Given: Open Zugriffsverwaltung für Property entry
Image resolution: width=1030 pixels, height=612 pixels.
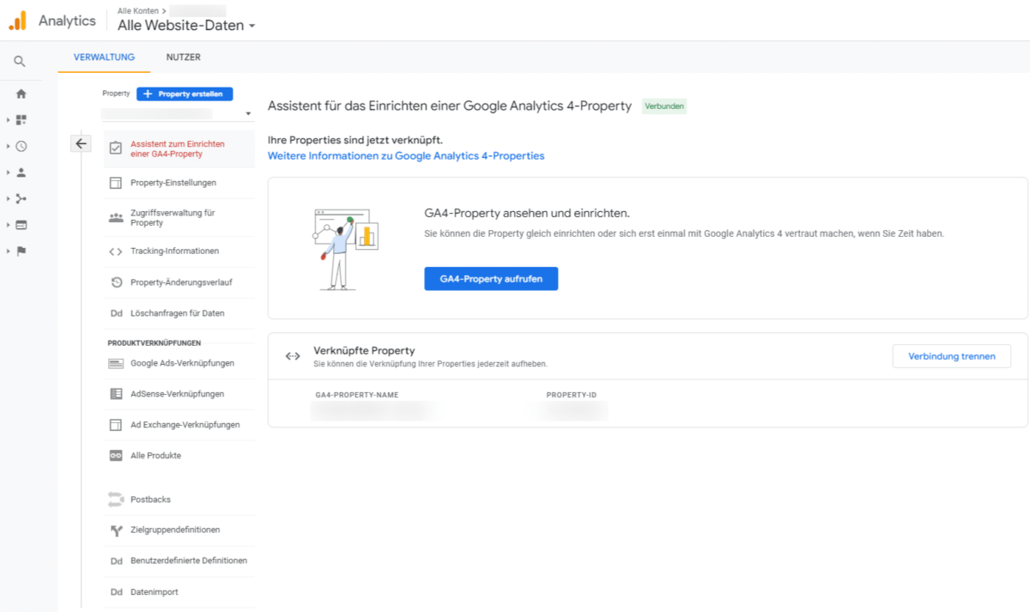Looking at the screenshot, I should point(179,218).
